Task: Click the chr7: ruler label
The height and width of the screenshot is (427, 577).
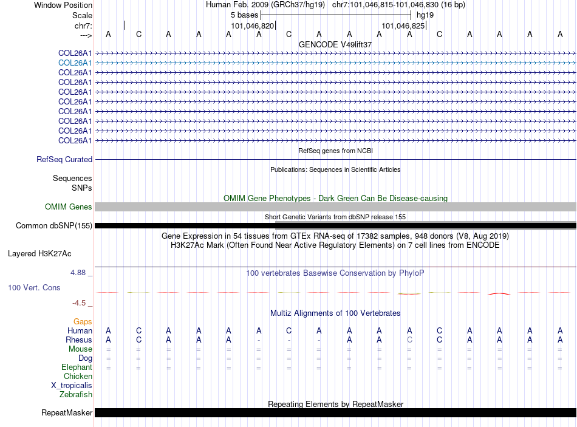Action: (83, 26)
